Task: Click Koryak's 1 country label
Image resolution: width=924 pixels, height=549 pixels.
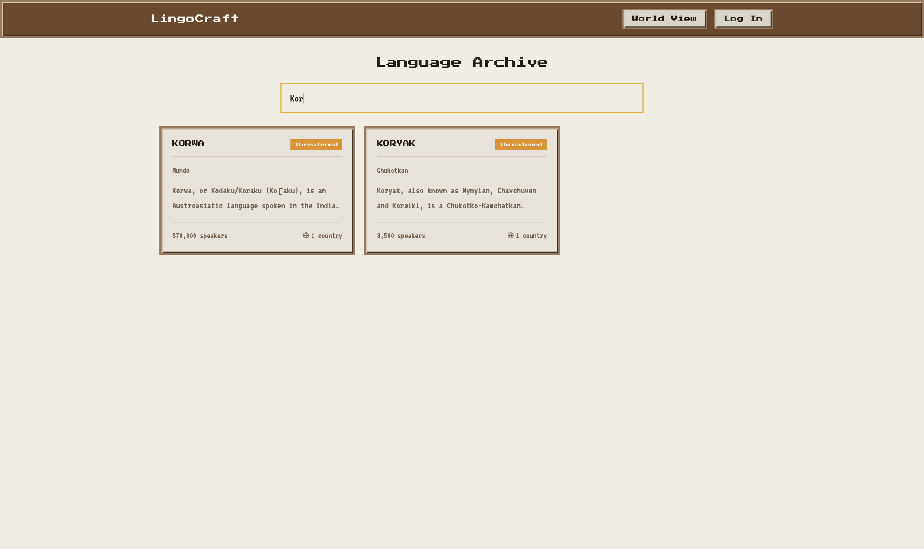Action: pos(531,236)
